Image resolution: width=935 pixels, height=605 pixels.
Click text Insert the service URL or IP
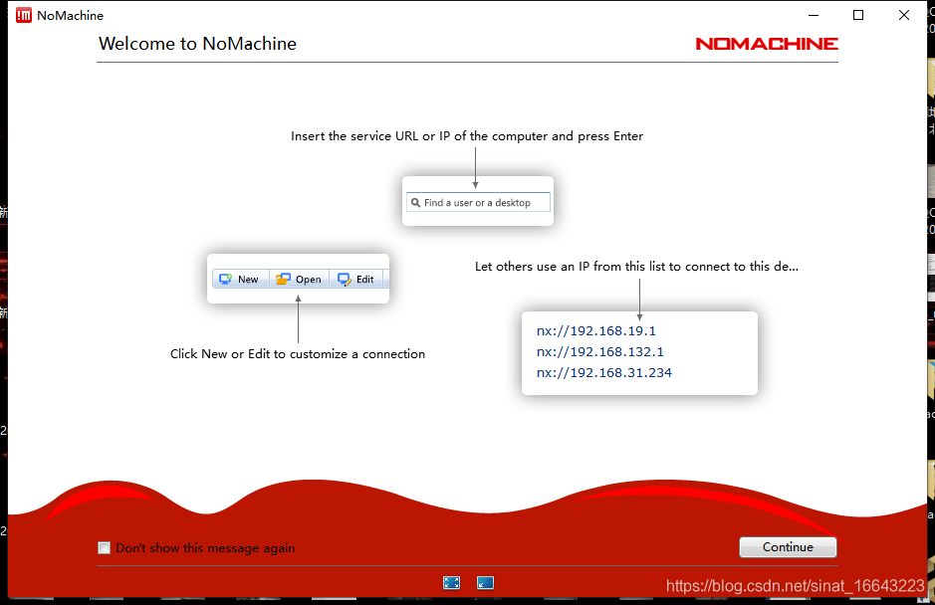[x=467, y=136]
